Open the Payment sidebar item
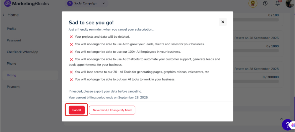295x132 pixels. coord(13,87)
